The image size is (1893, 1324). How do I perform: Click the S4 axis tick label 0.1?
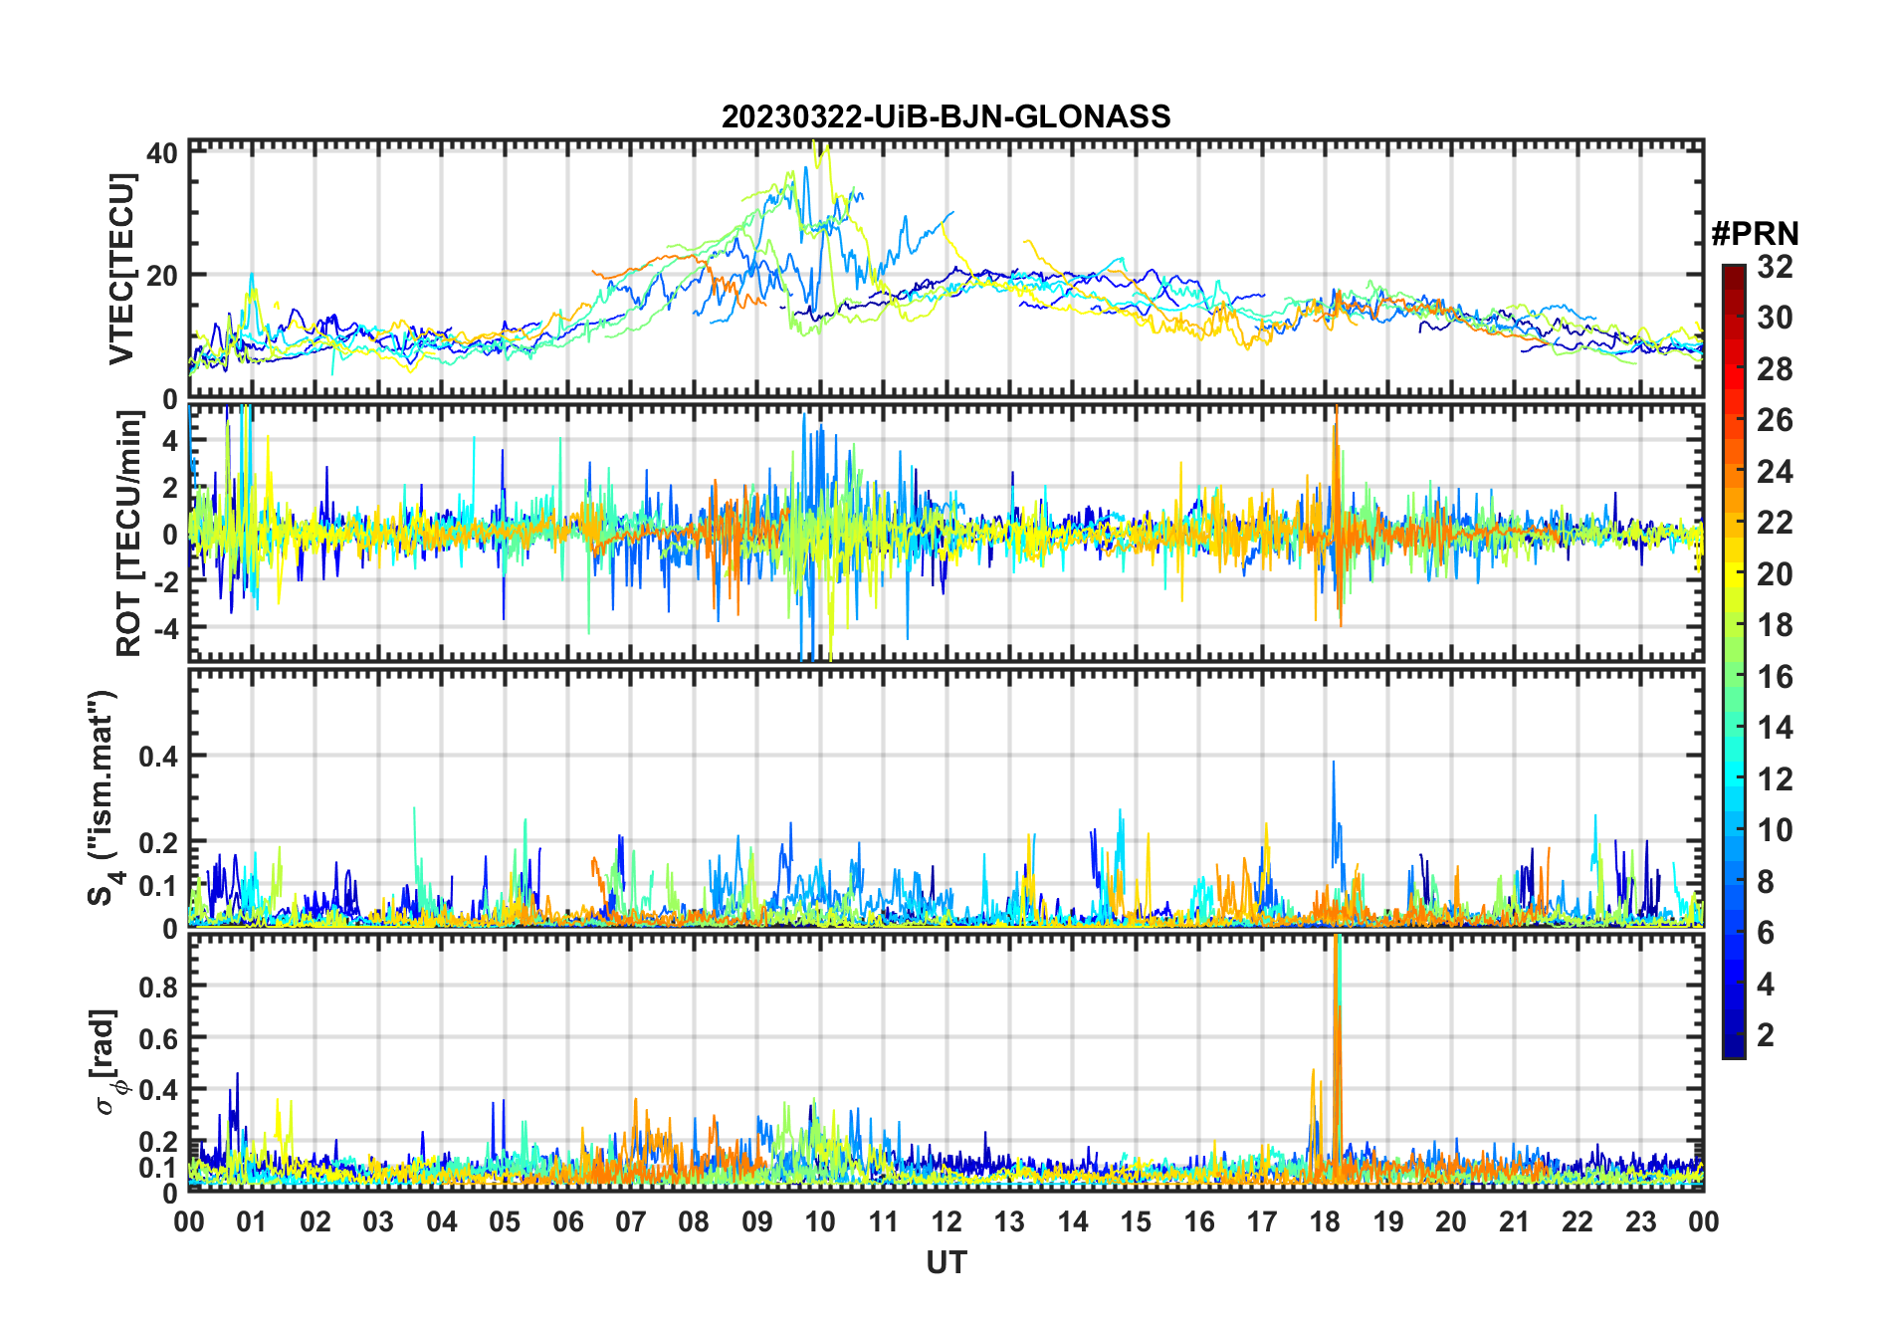(x=158, y=885)
